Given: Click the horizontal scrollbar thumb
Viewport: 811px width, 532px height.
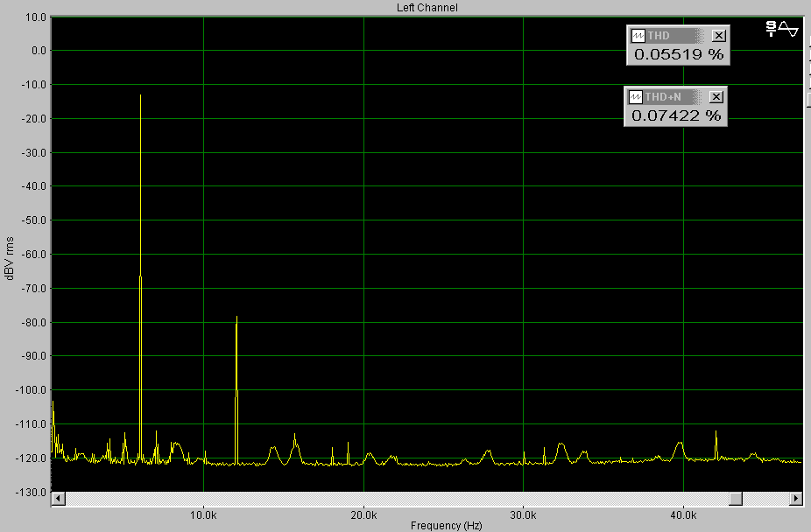Looking at the screenshot, I should click(x=736, y=499).
